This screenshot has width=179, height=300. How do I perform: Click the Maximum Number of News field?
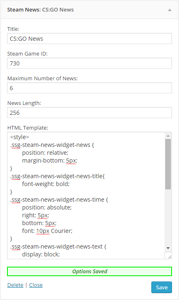point(89,88)
